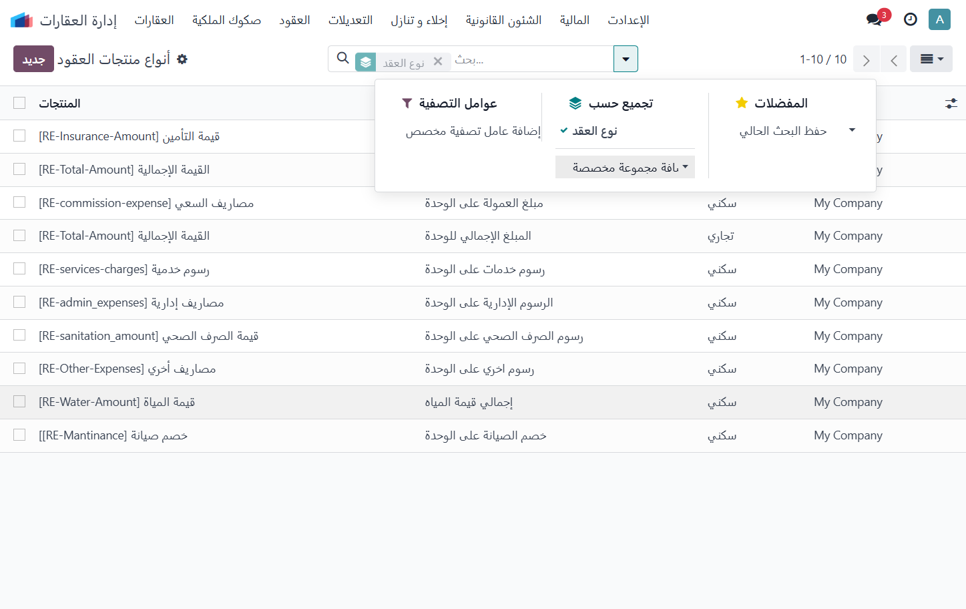Toggle the search options dropdown arrow
Image resolution: width=966 pixels, height=609 pixels.
click(x=626, y=59)
